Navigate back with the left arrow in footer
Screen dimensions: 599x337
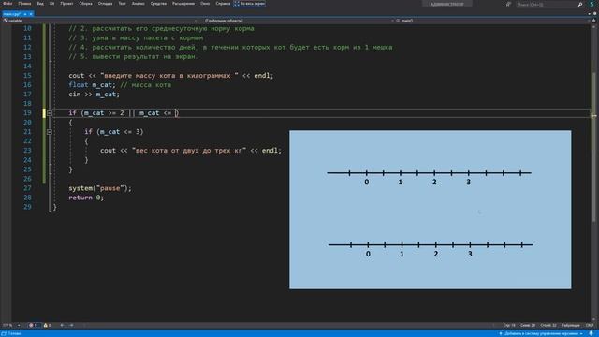point(62,325)
